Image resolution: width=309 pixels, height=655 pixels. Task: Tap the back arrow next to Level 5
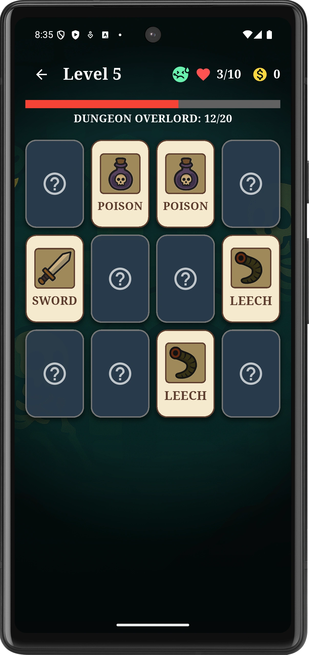click(x=41, y=75)
